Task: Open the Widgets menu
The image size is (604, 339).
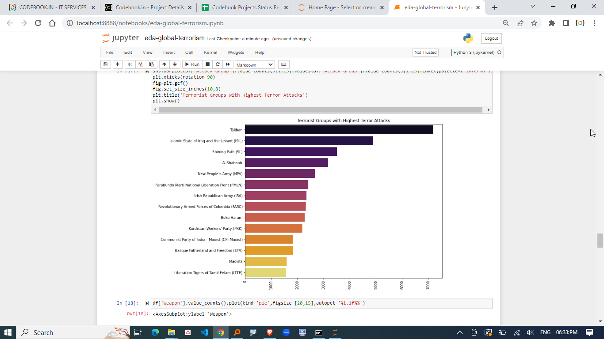Action: click(236, 53)
